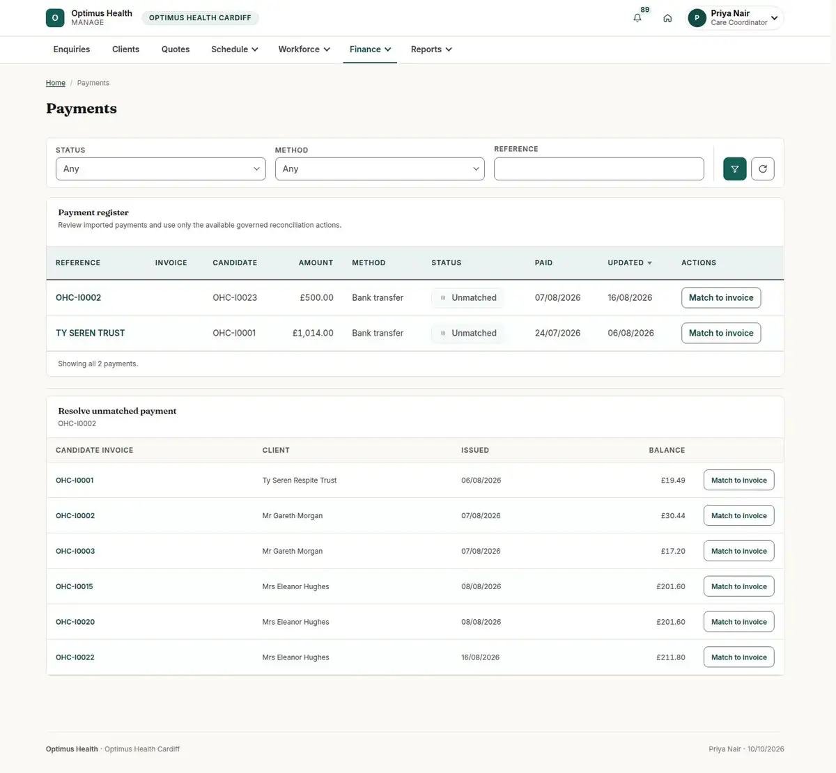Viewport: 836px width, 773px height.
Task: Match TY SEREN TRUST payment to invoice
Action: point(721,334)
